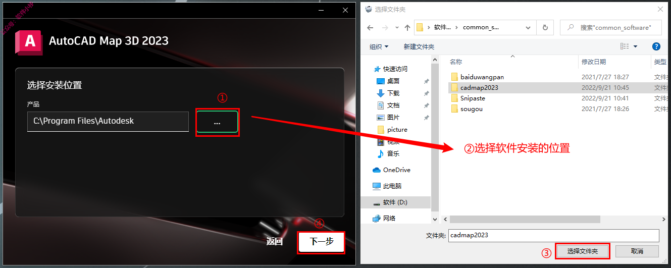Click the install path field C:\Program Files\Autodesk
This screenshot has width=671, height=268.
[x=108, y=122]
